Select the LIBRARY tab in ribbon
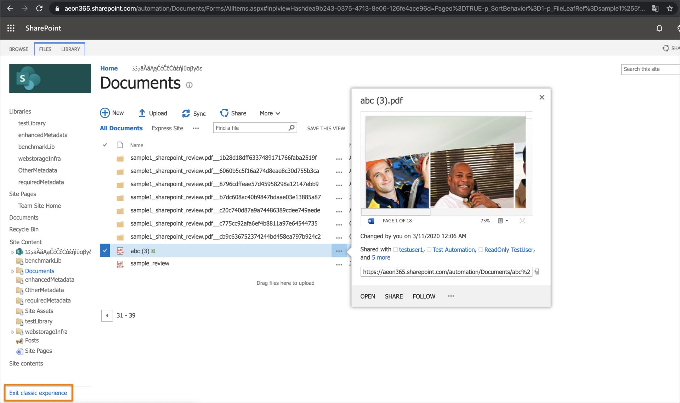Image resolution: width=680 pixels, height=403 pixels. tap(70, 49)
